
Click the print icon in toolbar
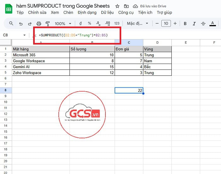(39, 23)
